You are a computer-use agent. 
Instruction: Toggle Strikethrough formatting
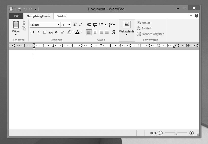[50, 32]
